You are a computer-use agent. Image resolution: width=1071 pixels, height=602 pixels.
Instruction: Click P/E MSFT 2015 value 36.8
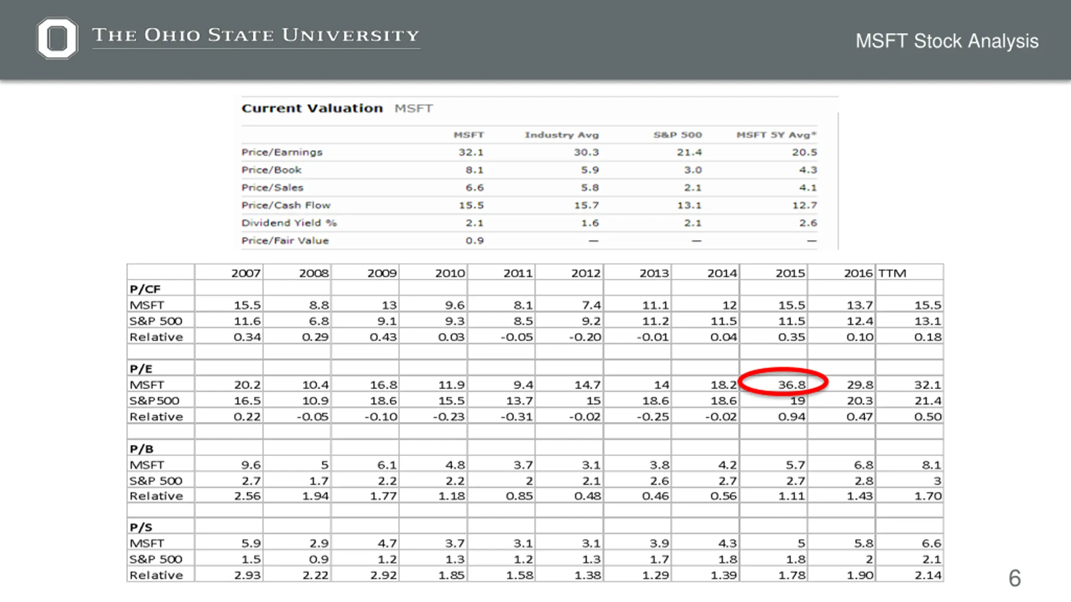792,385
